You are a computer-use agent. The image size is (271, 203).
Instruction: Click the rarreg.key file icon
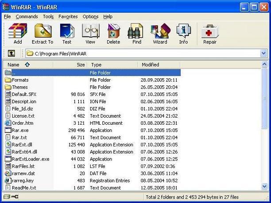(x=8, y=180)
